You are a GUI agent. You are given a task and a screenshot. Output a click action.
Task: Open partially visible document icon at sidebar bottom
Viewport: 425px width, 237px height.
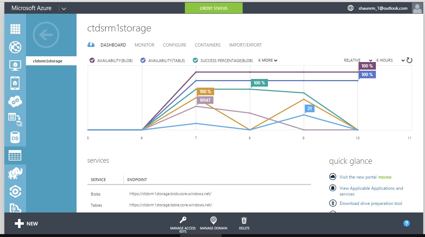point(15,208)
